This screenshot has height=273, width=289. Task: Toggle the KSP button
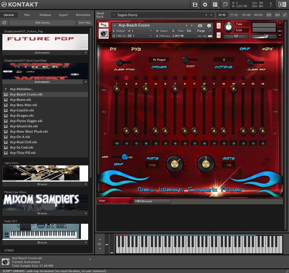(269, 15)
